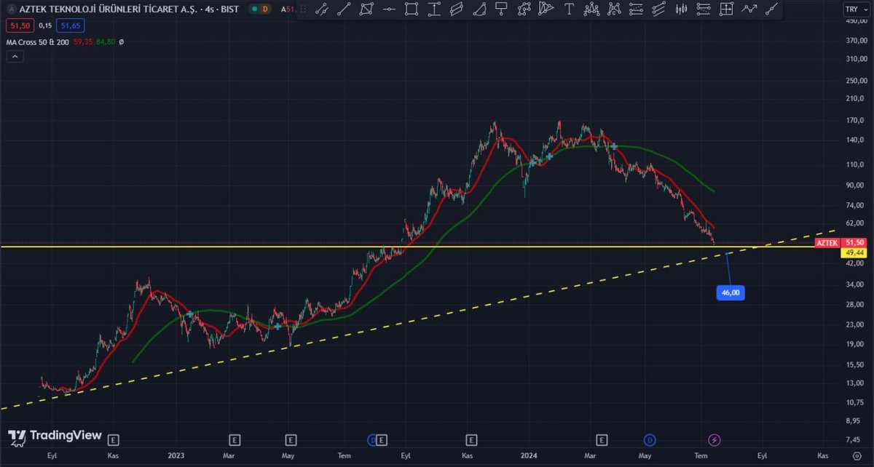Screen dimensions: 874x467
Task: Select the Text tool
Action: [569, 9]
